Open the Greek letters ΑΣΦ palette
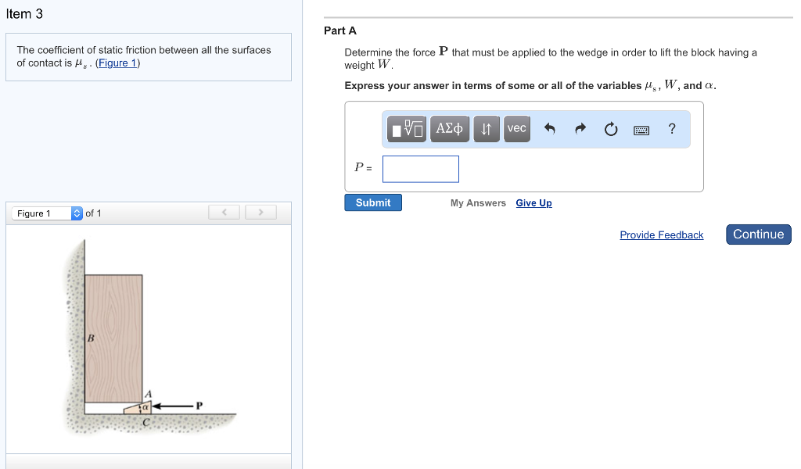 pos(450,129)
